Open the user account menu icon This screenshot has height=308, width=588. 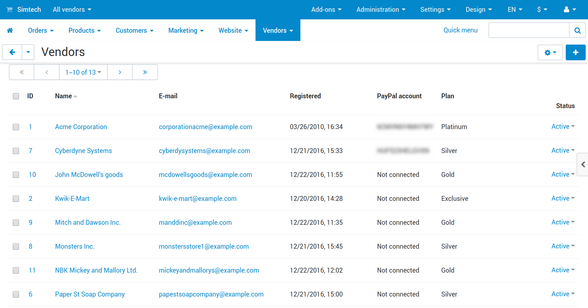570,10
